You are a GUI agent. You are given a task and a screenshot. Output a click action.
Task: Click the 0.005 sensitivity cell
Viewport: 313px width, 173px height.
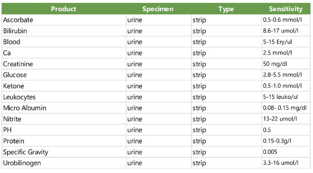[x=286, y=152]
